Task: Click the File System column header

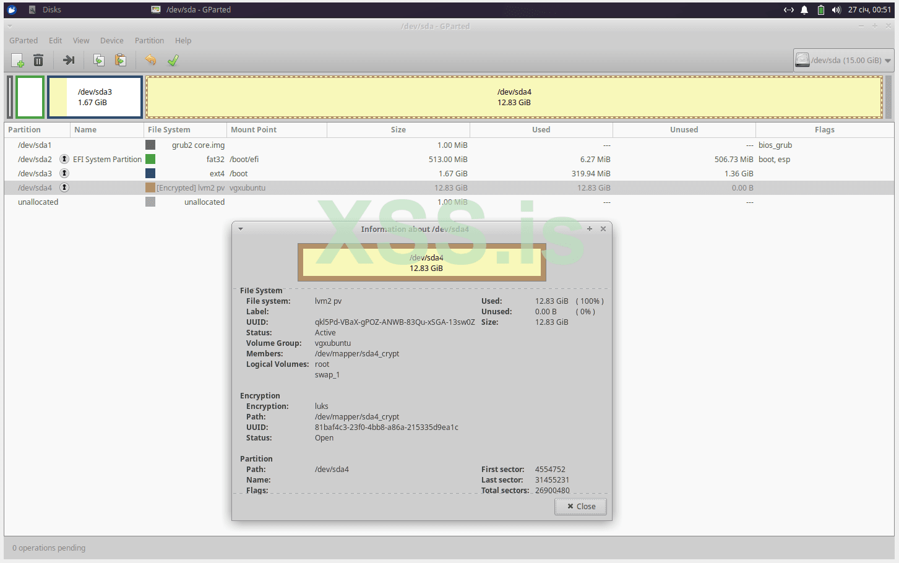Action: pos(186,130)
